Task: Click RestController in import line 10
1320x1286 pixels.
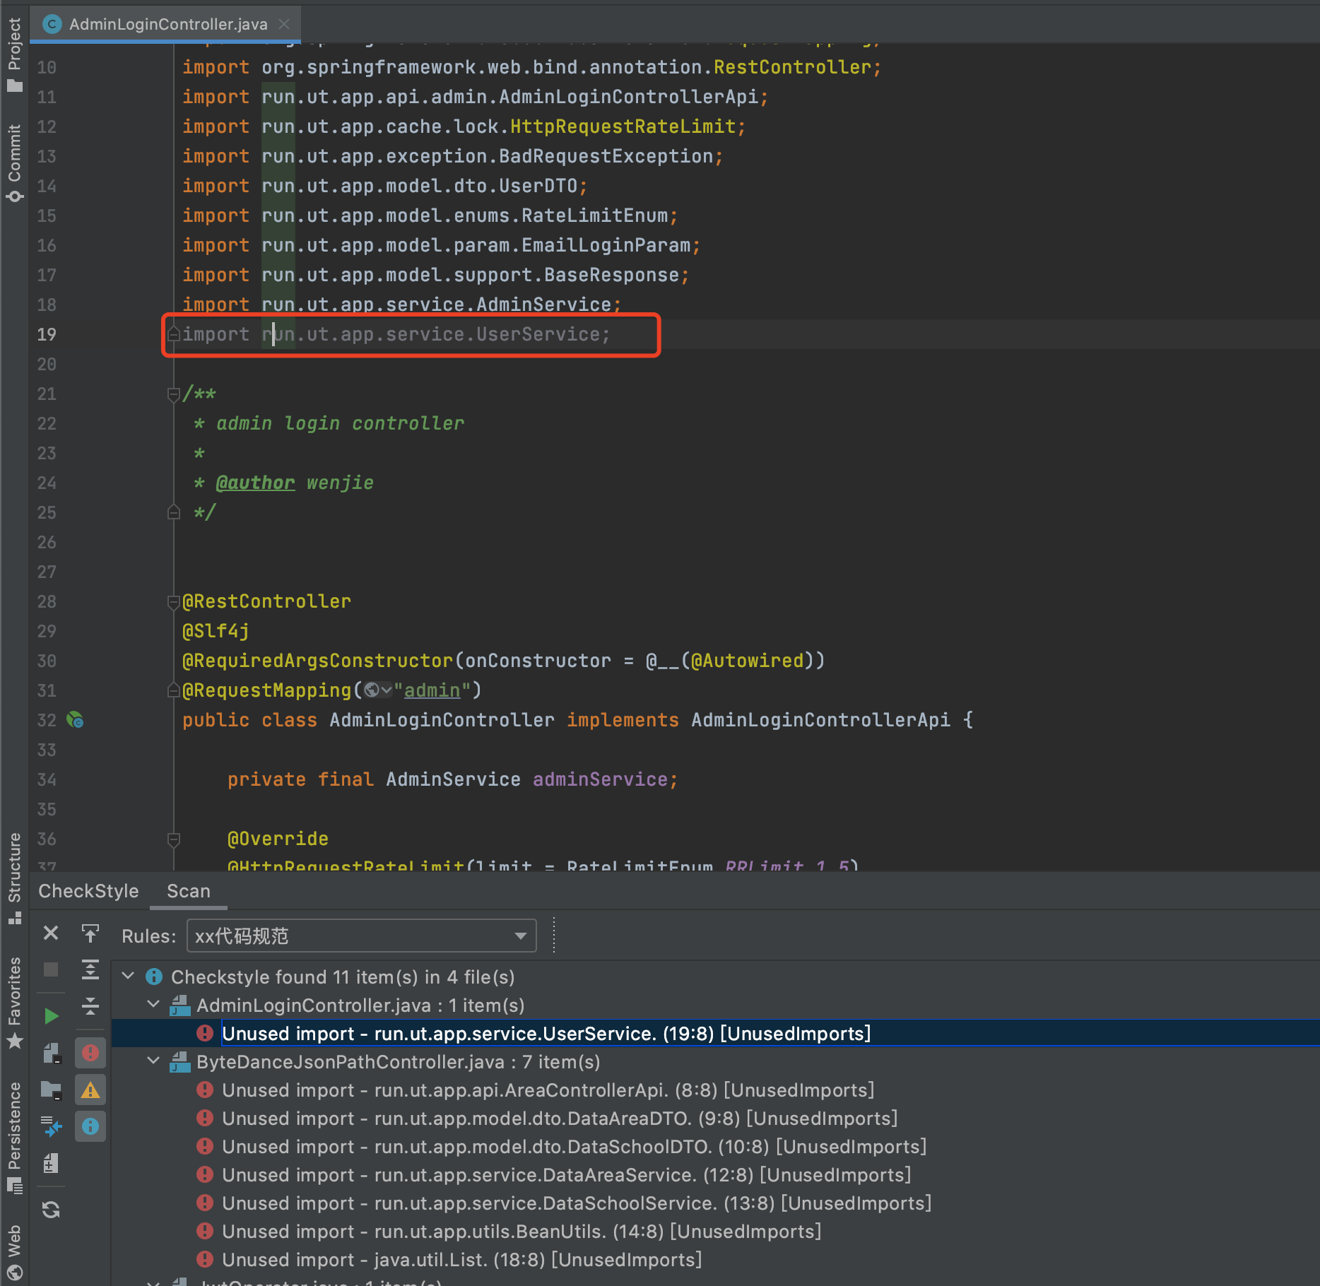Action: click(x=792, y=67)
